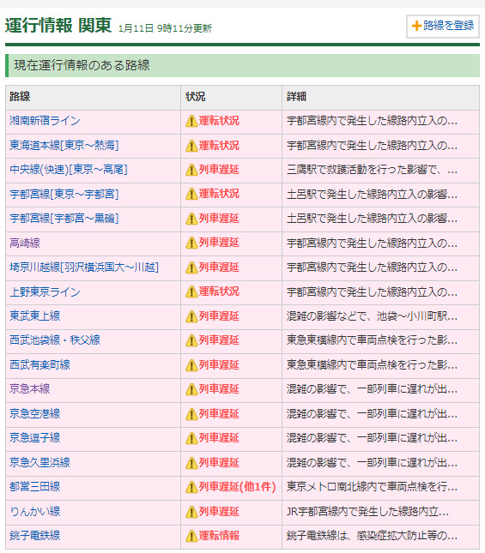Click warning icon next to 東武東上線 status
The image size is (485, 553).
191,316
